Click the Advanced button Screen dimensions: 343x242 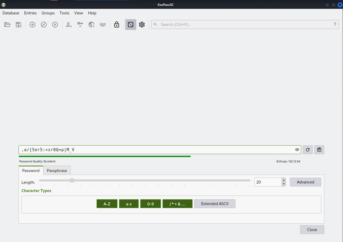click(x=305, y=182)
